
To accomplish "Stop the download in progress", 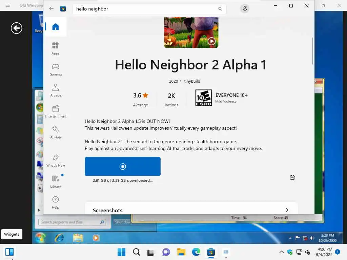I will pos(123,167).
